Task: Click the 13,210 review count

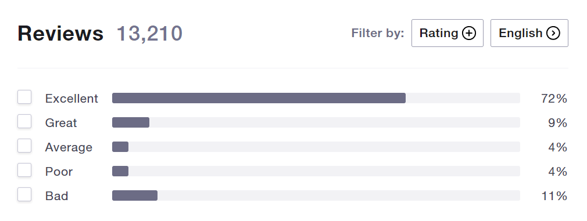Action: 149,33
